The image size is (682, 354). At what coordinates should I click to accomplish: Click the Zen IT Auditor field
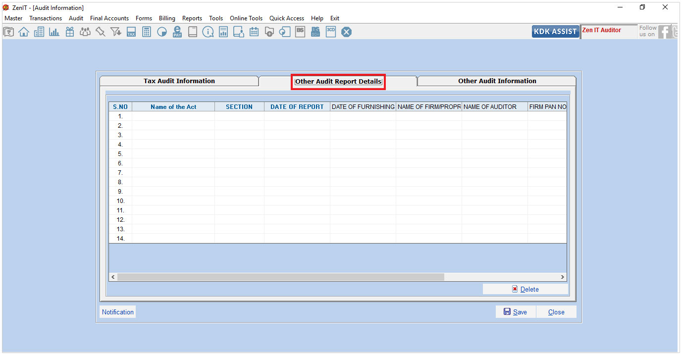[609, 32]
